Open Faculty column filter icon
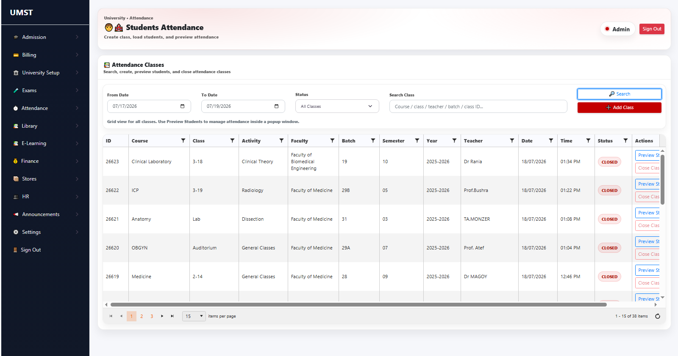This screenshot has width=678, height=356. coord(332,141)
